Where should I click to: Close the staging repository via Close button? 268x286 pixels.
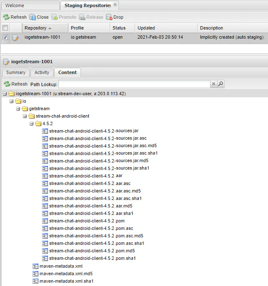point(39,17)
